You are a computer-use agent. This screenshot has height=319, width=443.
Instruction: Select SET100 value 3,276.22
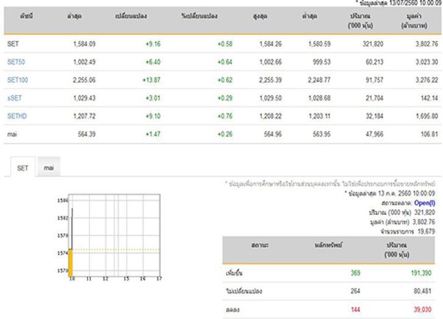pos(427,80)
